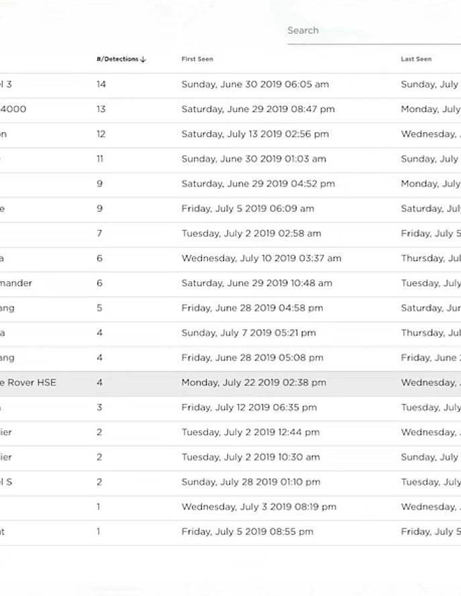Image resolution: width=461 pixels, height=596 pixels.
Task: Select row with 13 detections
Action: click(x=230, y=109)
